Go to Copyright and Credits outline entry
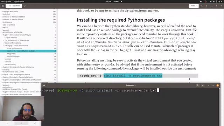This screenshot has height=126, width=224. [10, 12]
